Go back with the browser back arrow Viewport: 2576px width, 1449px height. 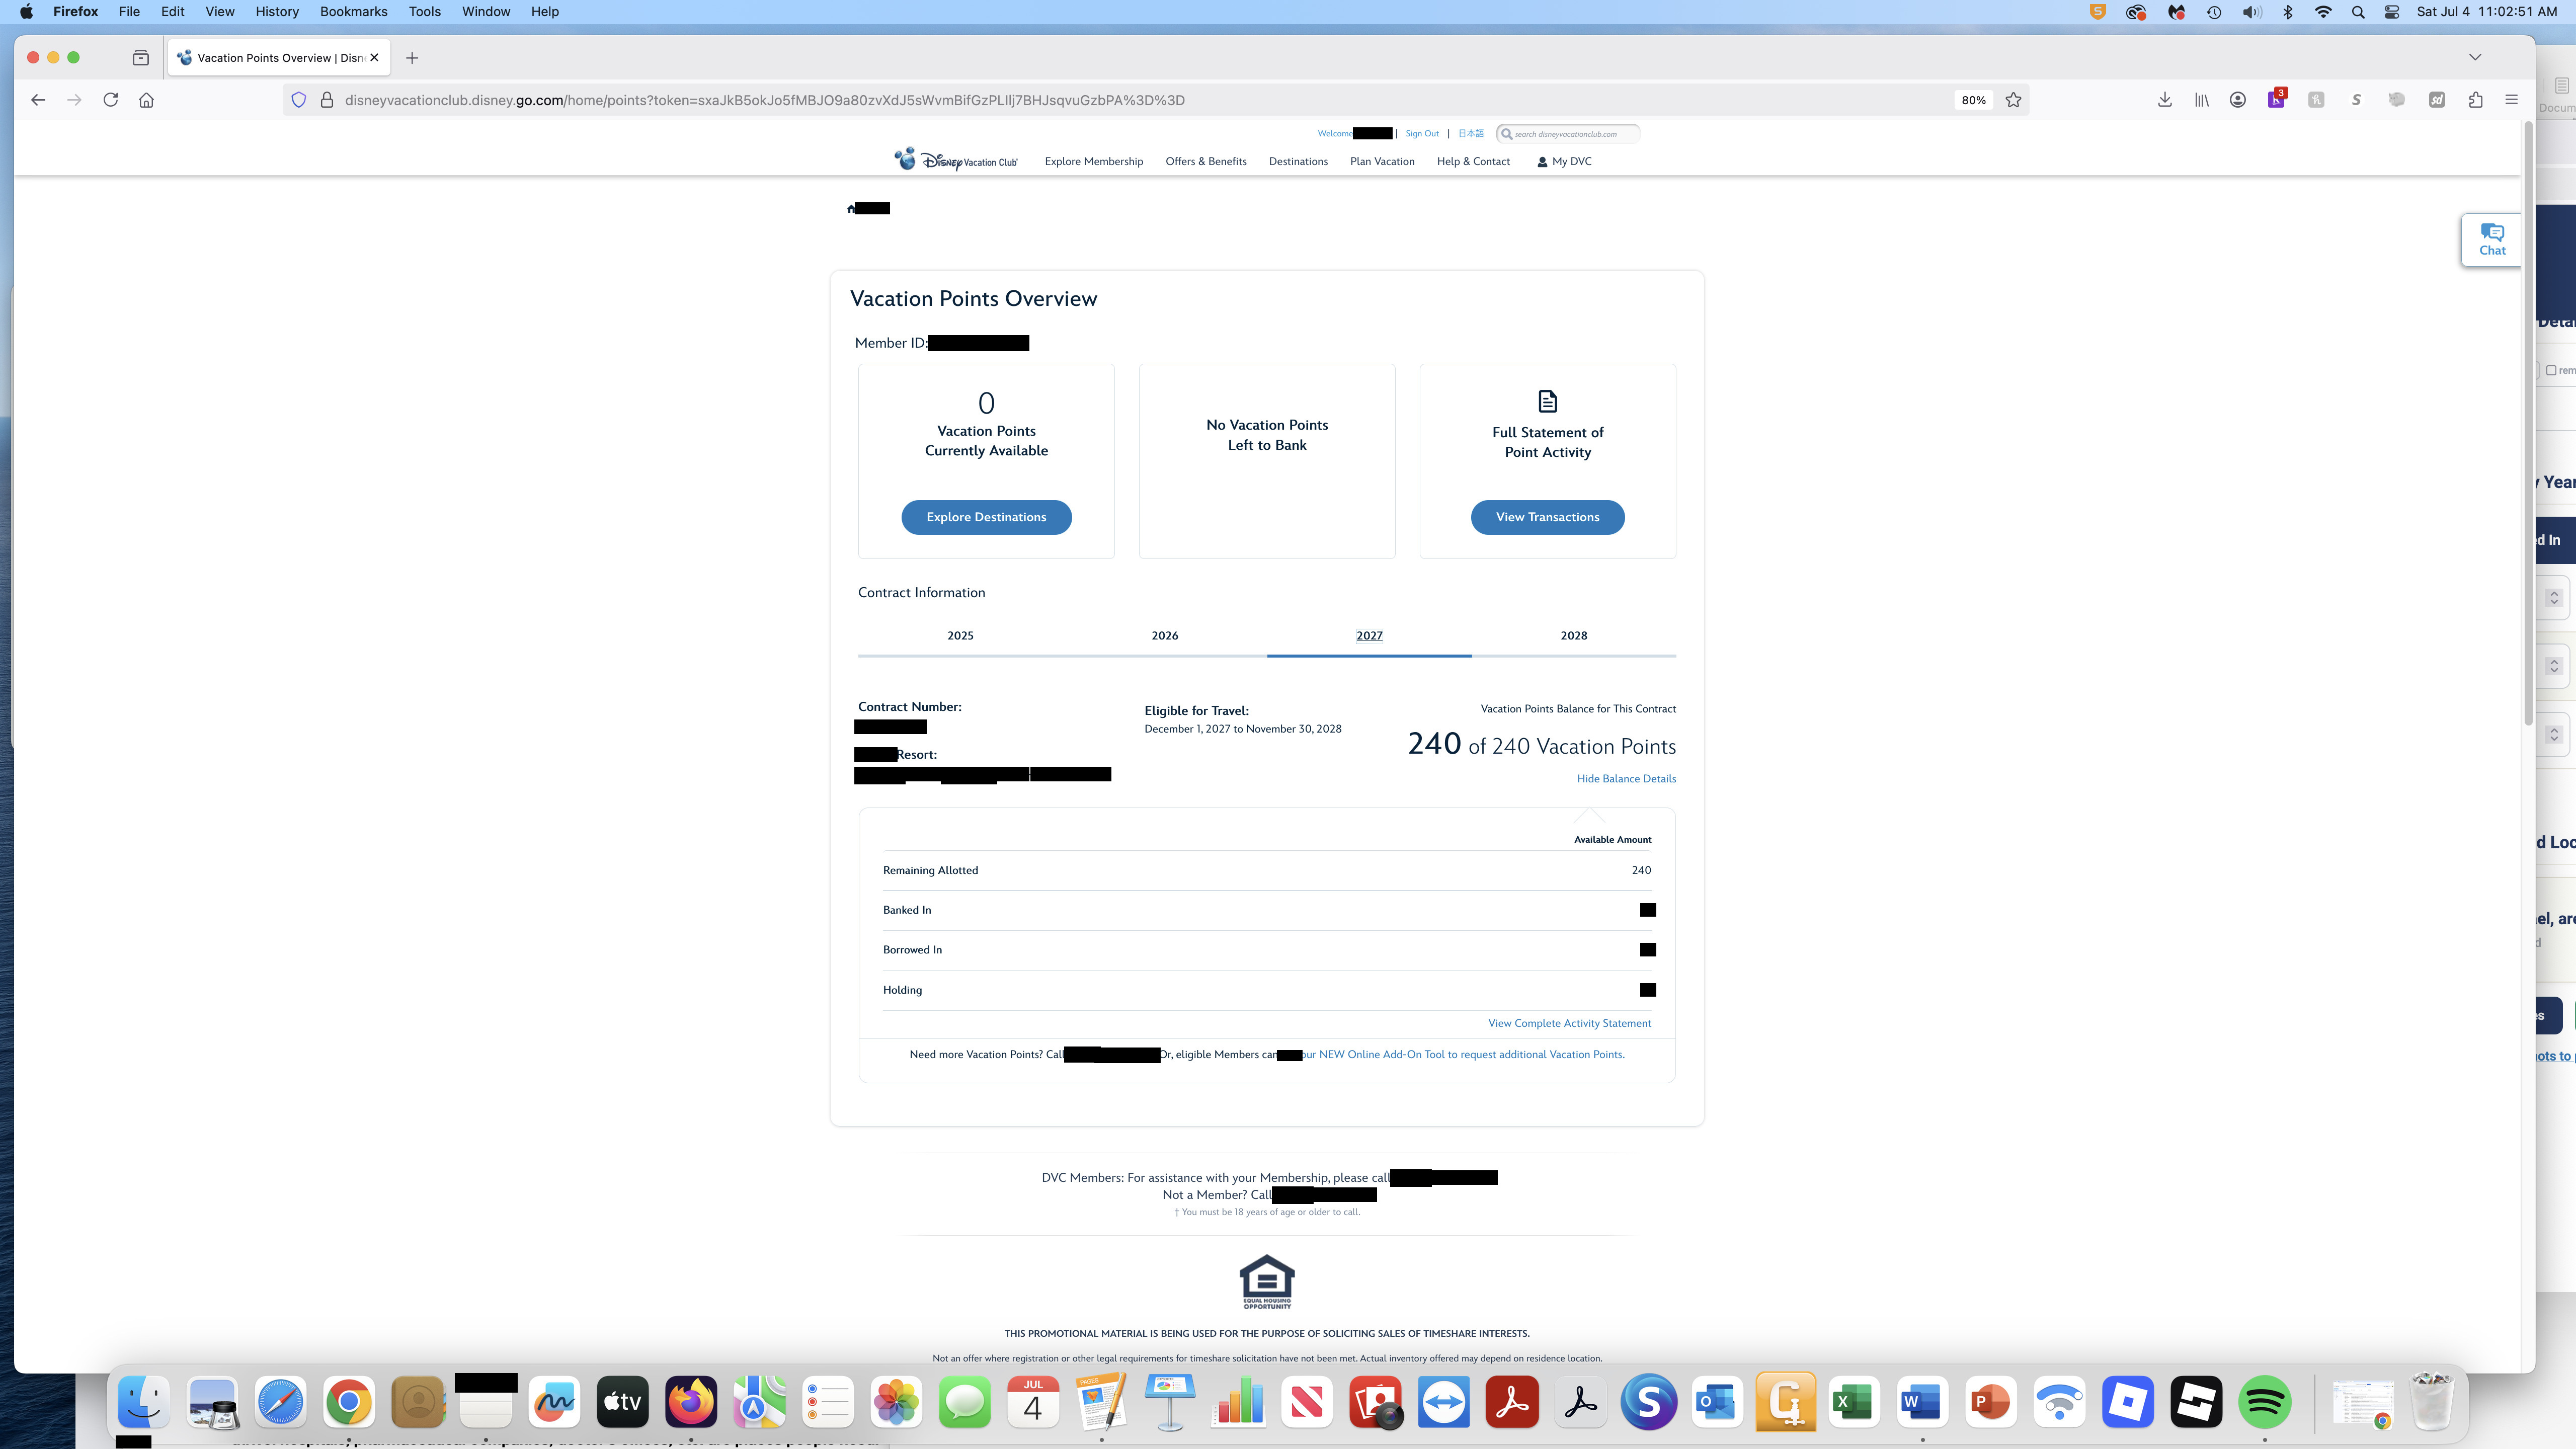tap(38, 100)
